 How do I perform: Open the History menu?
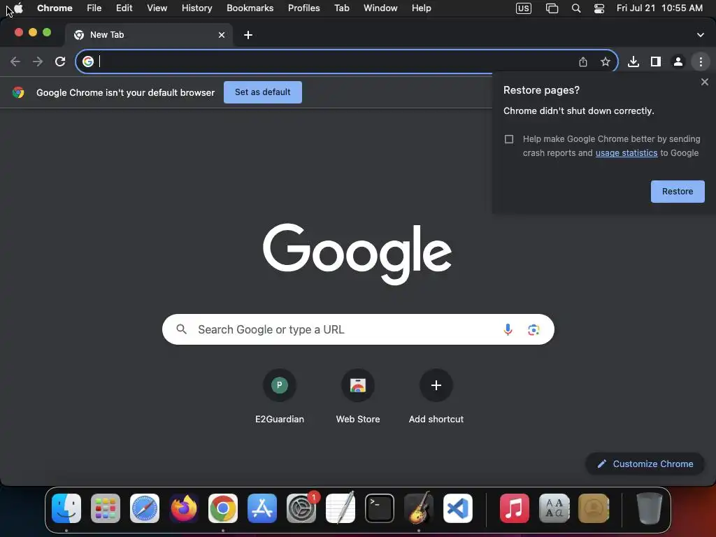click(196, 8)
